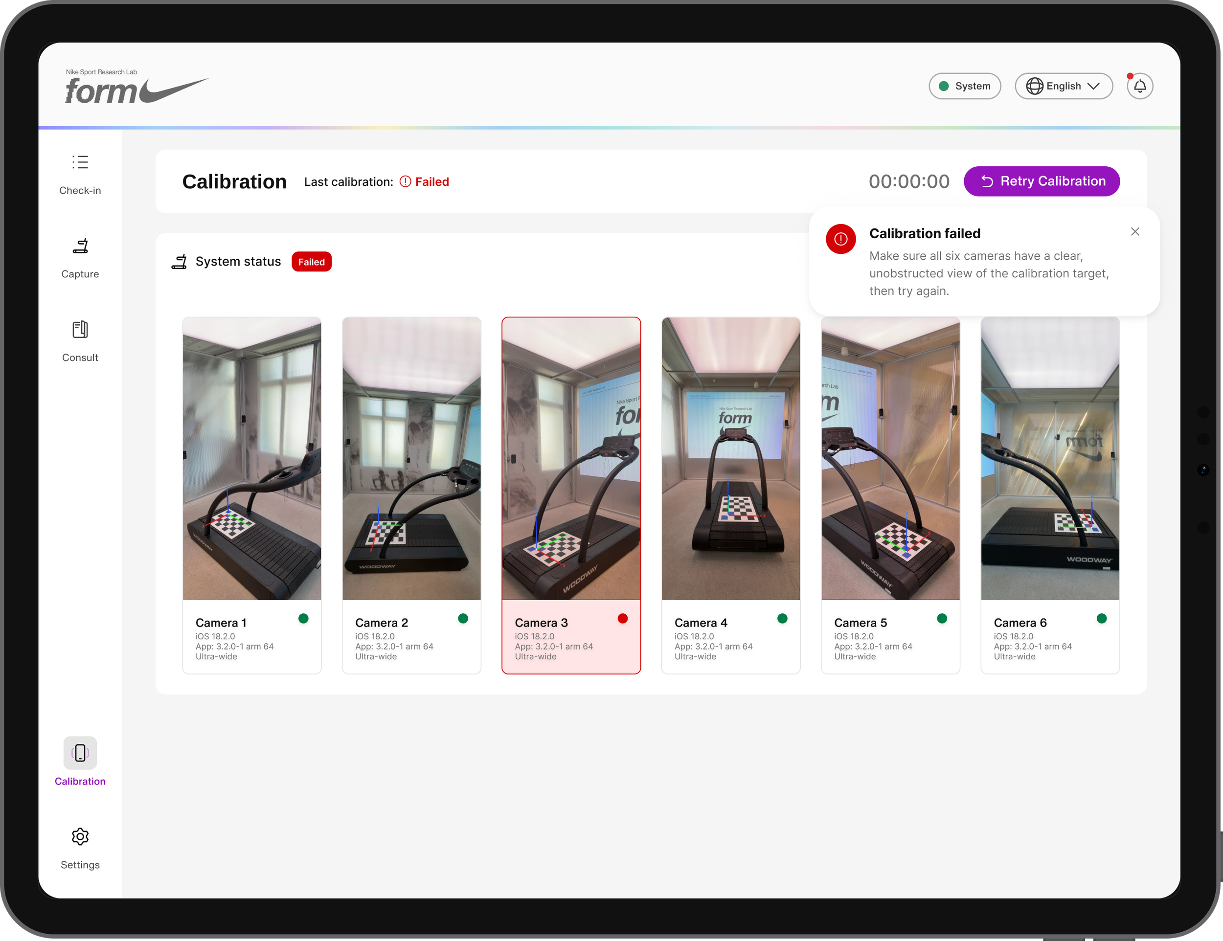Click the treadmill icon beside System status
Screen dimensions: 1223x941
179,262
